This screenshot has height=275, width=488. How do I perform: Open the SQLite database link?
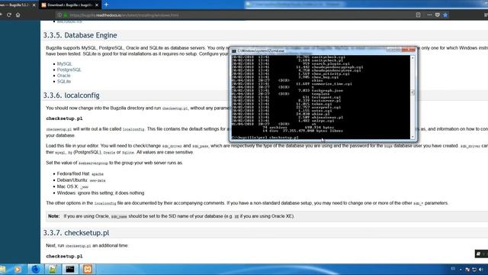64,82
